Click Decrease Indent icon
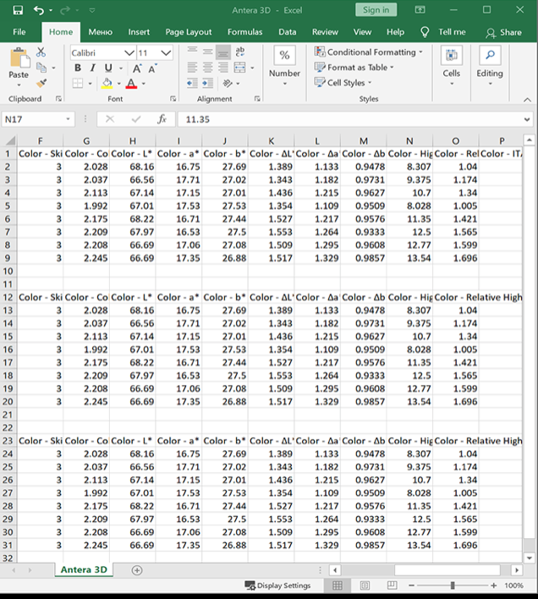This screenshot has width=538, height=599. click(192, 83)
